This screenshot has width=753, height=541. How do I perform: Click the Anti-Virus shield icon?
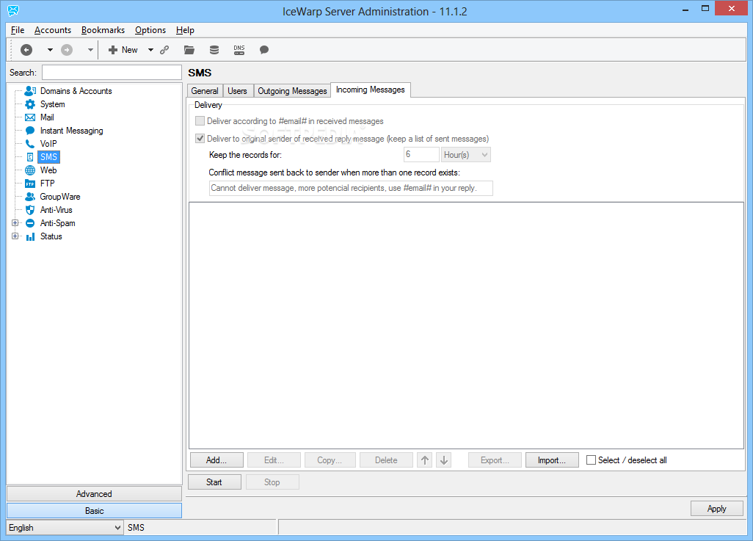pos(30,210)
